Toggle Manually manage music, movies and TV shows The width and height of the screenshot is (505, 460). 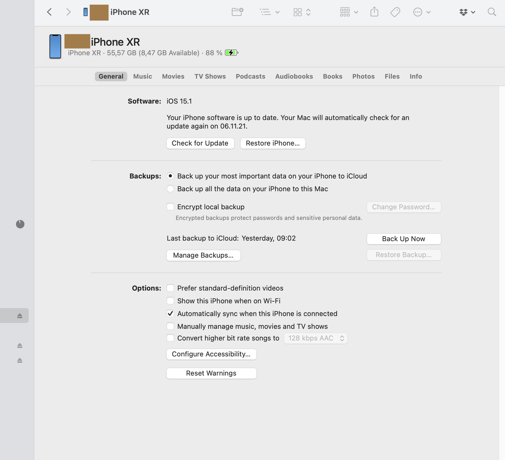(170, 326)
